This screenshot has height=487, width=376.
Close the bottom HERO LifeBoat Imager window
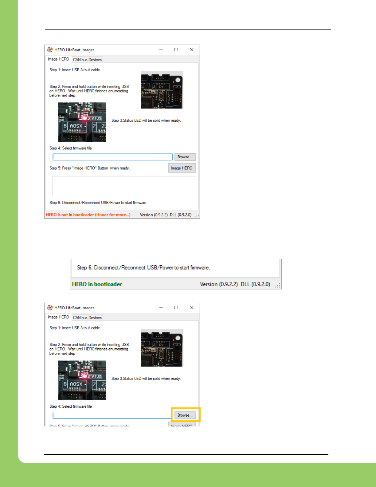pyautogui.click(x=192, y=308)
